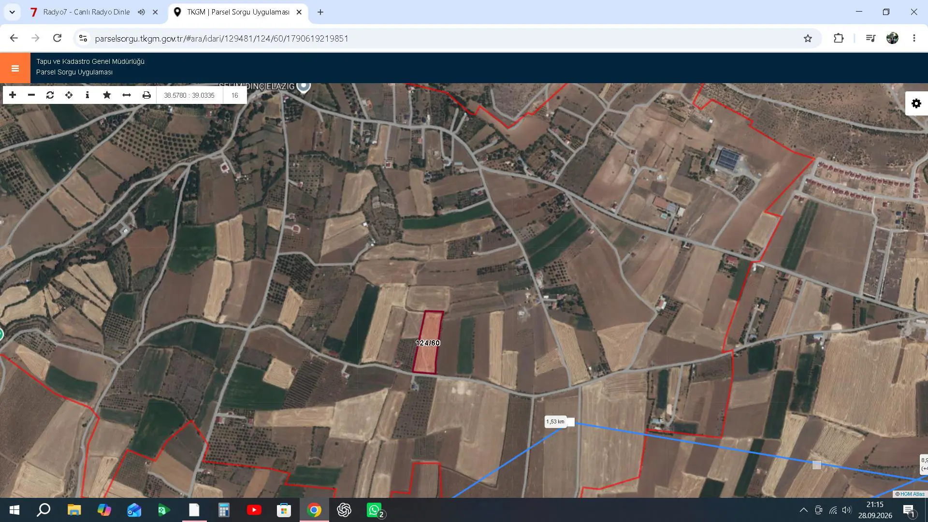The image size is (928, 522).
Task: Go back to previous page
Action: [14, 38]
